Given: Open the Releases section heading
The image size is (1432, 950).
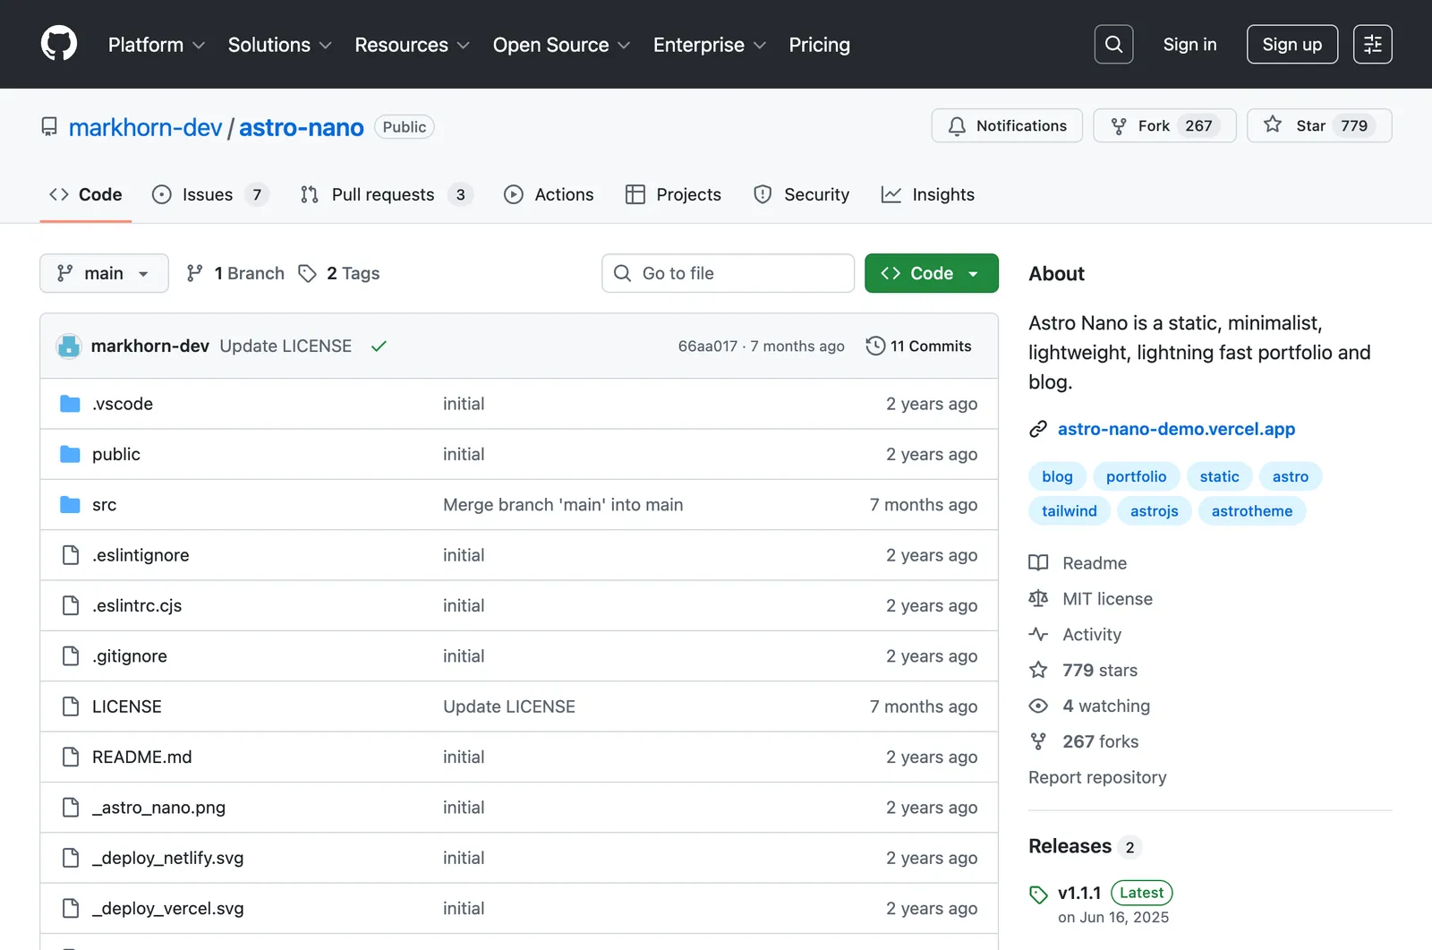Looking at the screenshot, I should [1070, 846].
